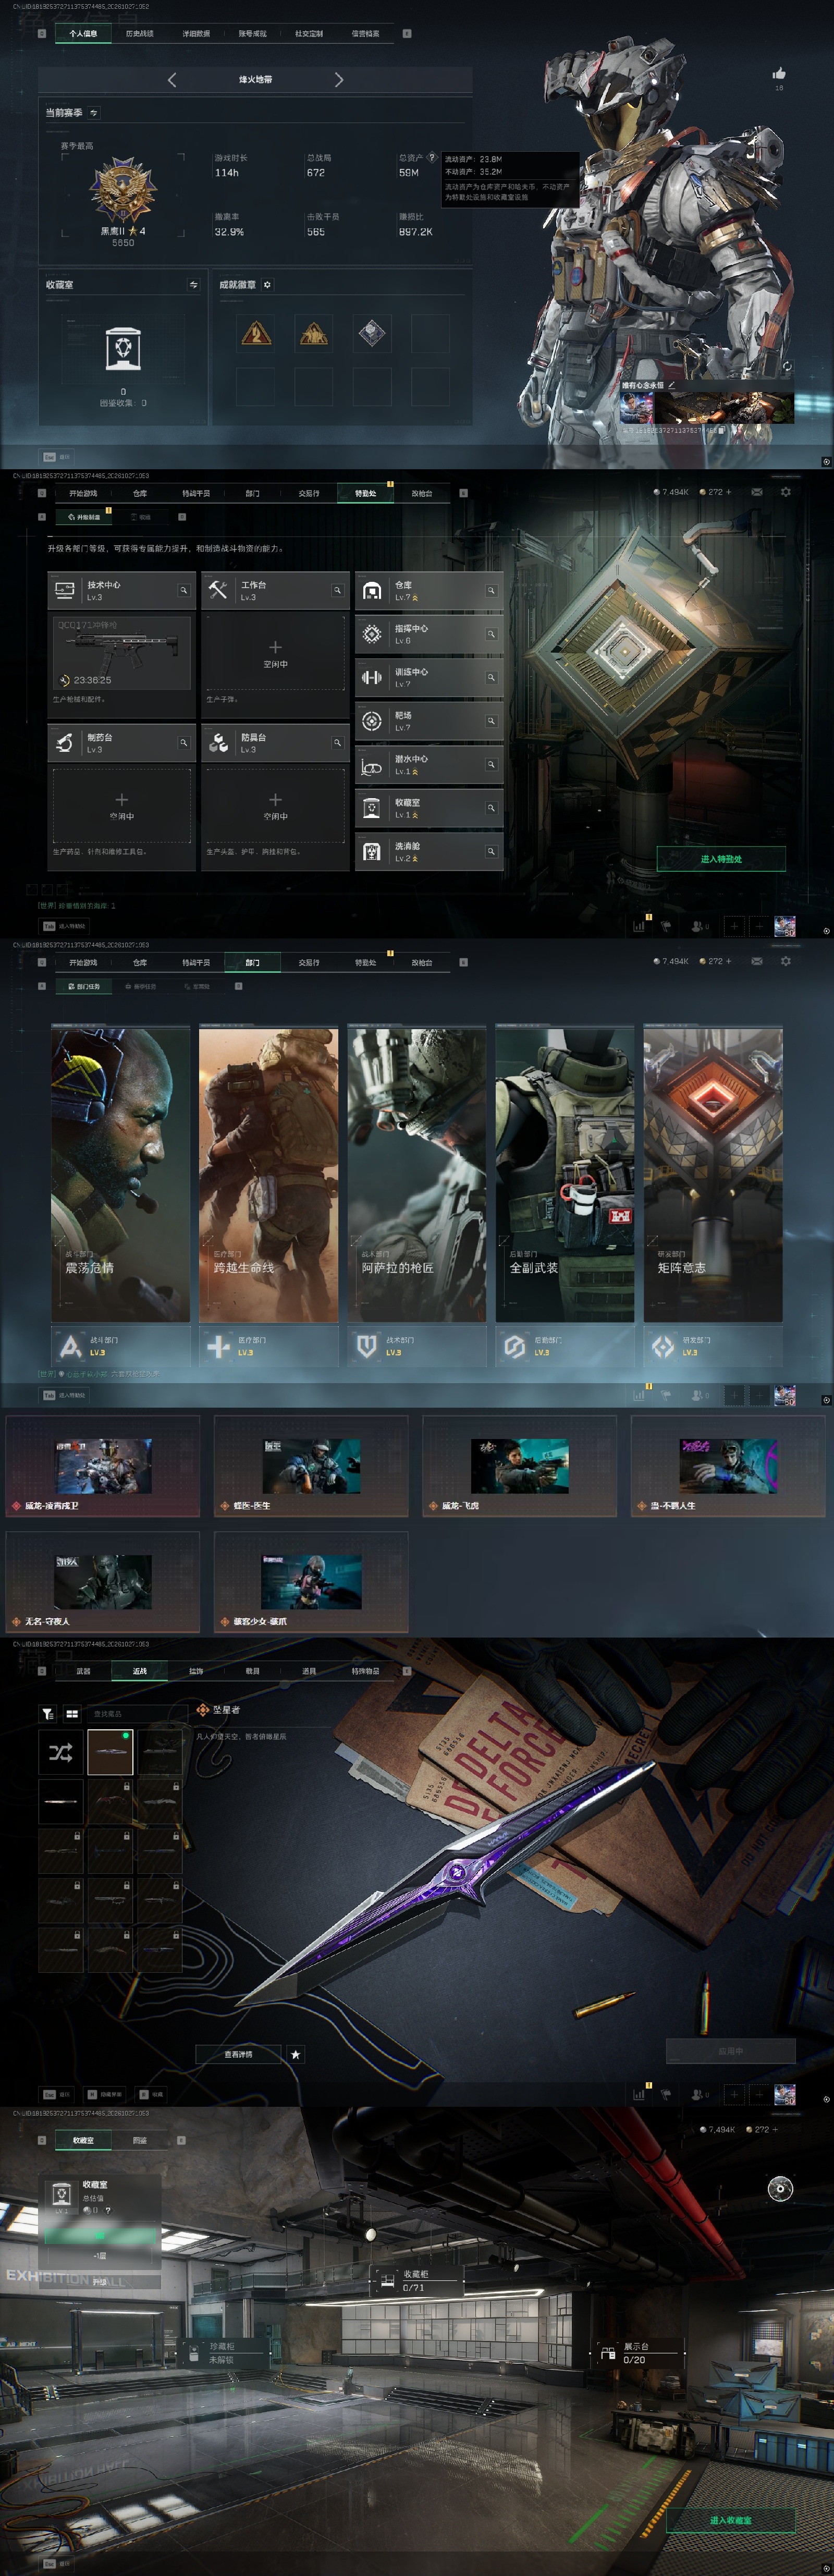
Task: Add a production job in 工作台 slot
Action: (x=275, y=653)
